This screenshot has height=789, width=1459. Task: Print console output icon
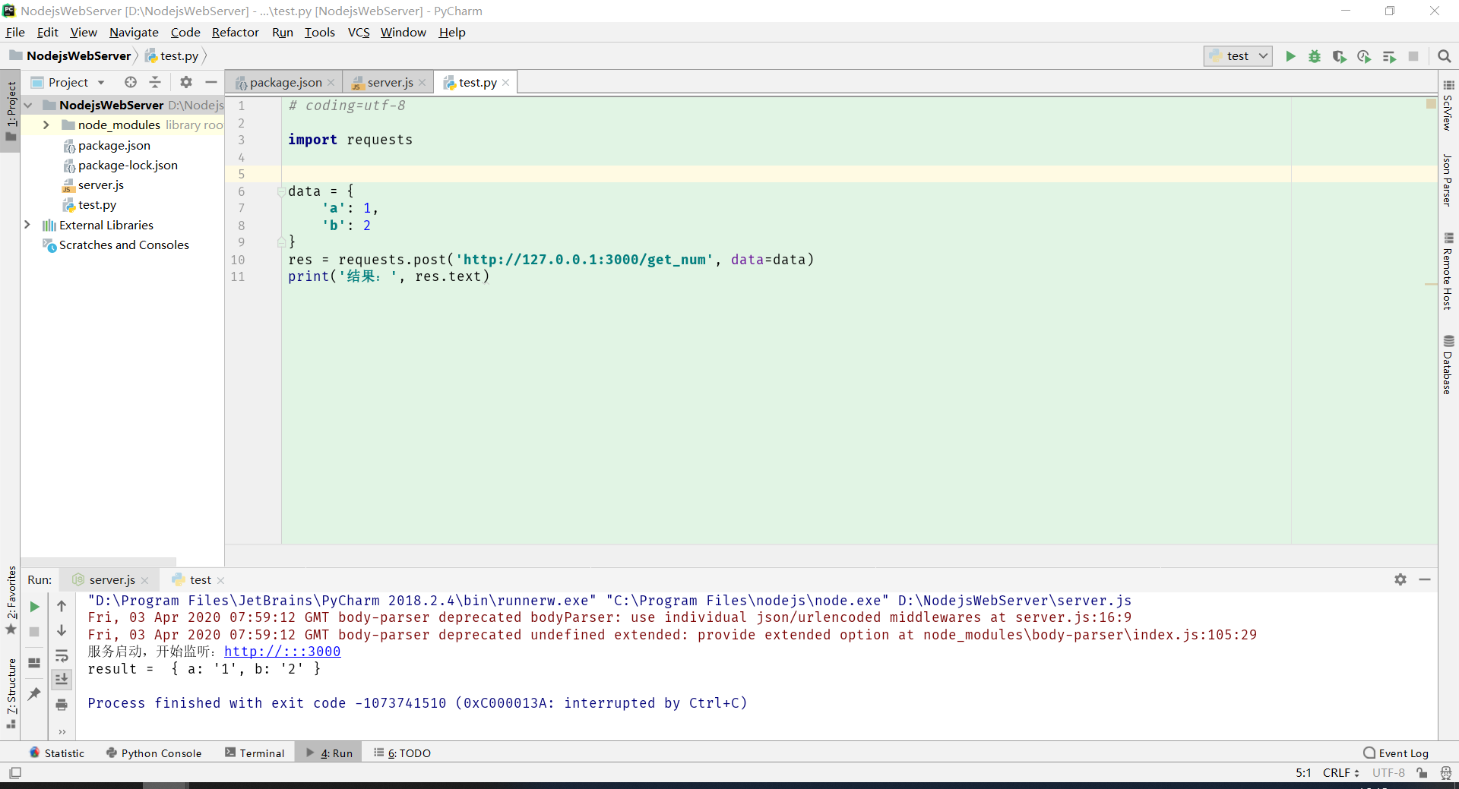62,705
